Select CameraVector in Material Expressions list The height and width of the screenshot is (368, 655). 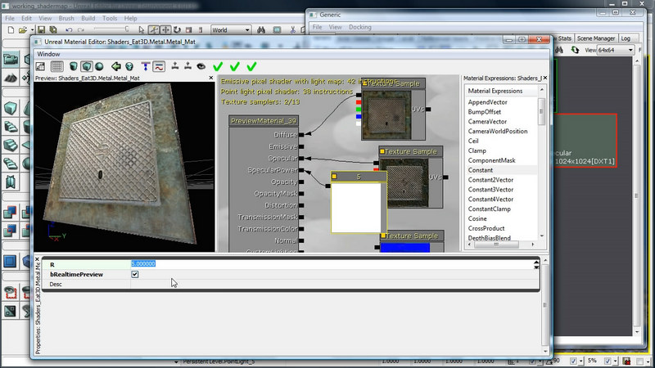point(489,121)
